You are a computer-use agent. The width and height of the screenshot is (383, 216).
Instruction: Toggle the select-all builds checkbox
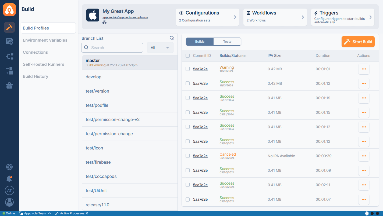click(188, 56)
